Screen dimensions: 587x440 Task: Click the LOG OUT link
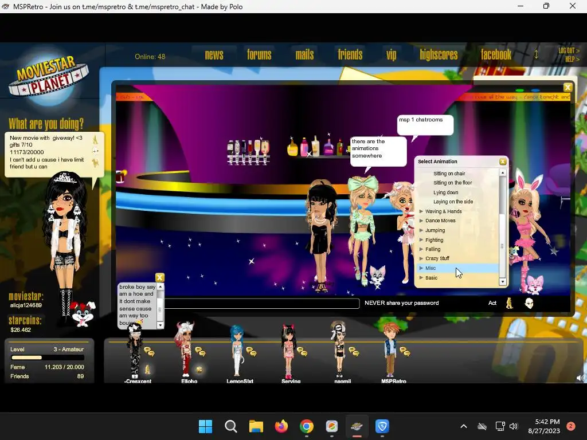pyautogui.click(x=569, y=50)
